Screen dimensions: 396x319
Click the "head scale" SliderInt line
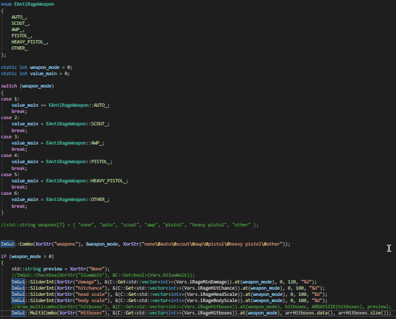170,294
